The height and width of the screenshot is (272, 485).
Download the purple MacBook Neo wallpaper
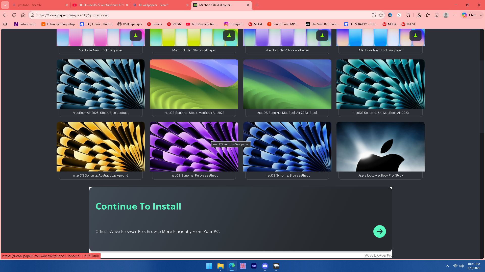322,36
